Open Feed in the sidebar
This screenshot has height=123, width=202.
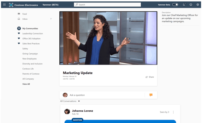[25, 14]
